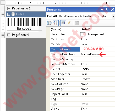
Task: Collapse the Detail1 section
Action: [x=9, y=14]
